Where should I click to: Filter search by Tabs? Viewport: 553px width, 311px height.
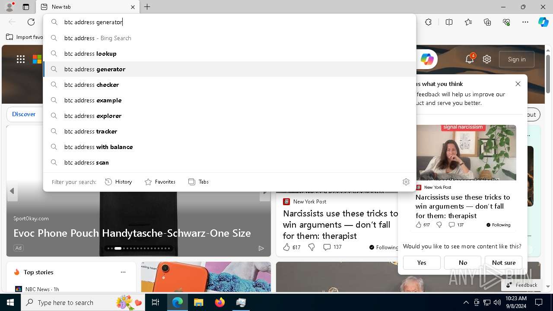point(199,182)
